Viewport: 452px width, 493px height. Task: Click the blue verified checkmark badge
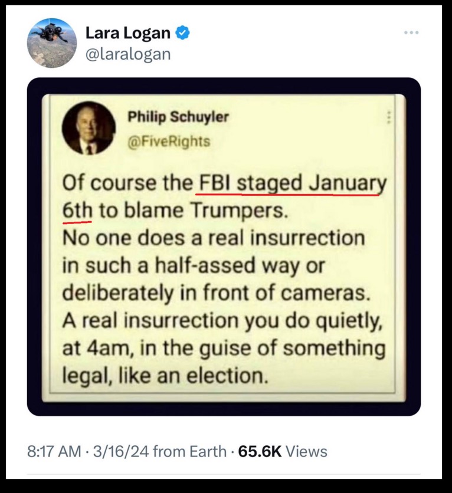point(183,33)
